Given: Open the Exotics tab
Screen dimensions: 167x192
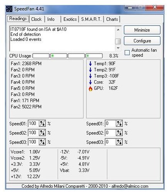Looking at the screenshot, I should click(x=70, y=19).
